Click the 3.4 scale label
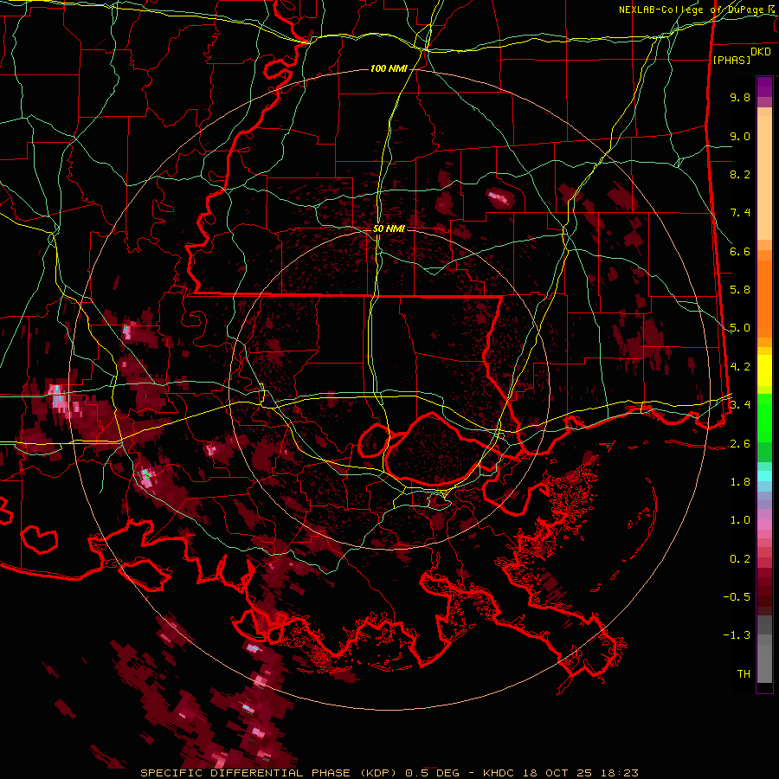Viewport: 779px width, 779px height. (x=740, y=404)
